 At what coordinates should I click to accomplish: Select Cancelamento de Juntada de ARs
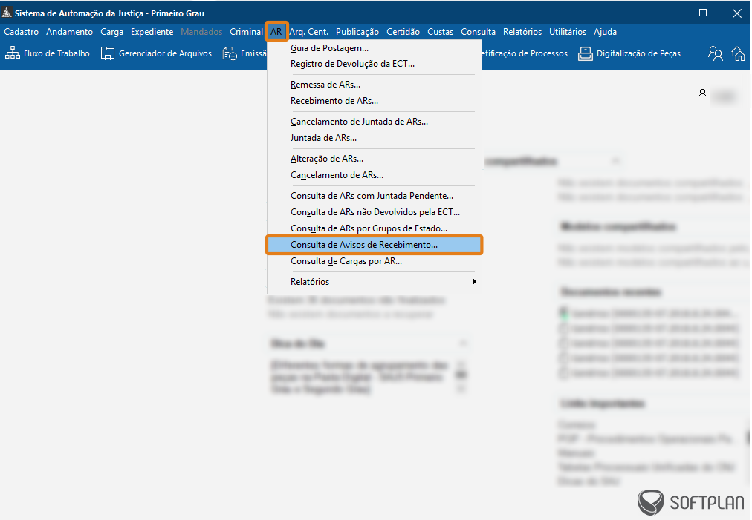[x=375, y=122]
